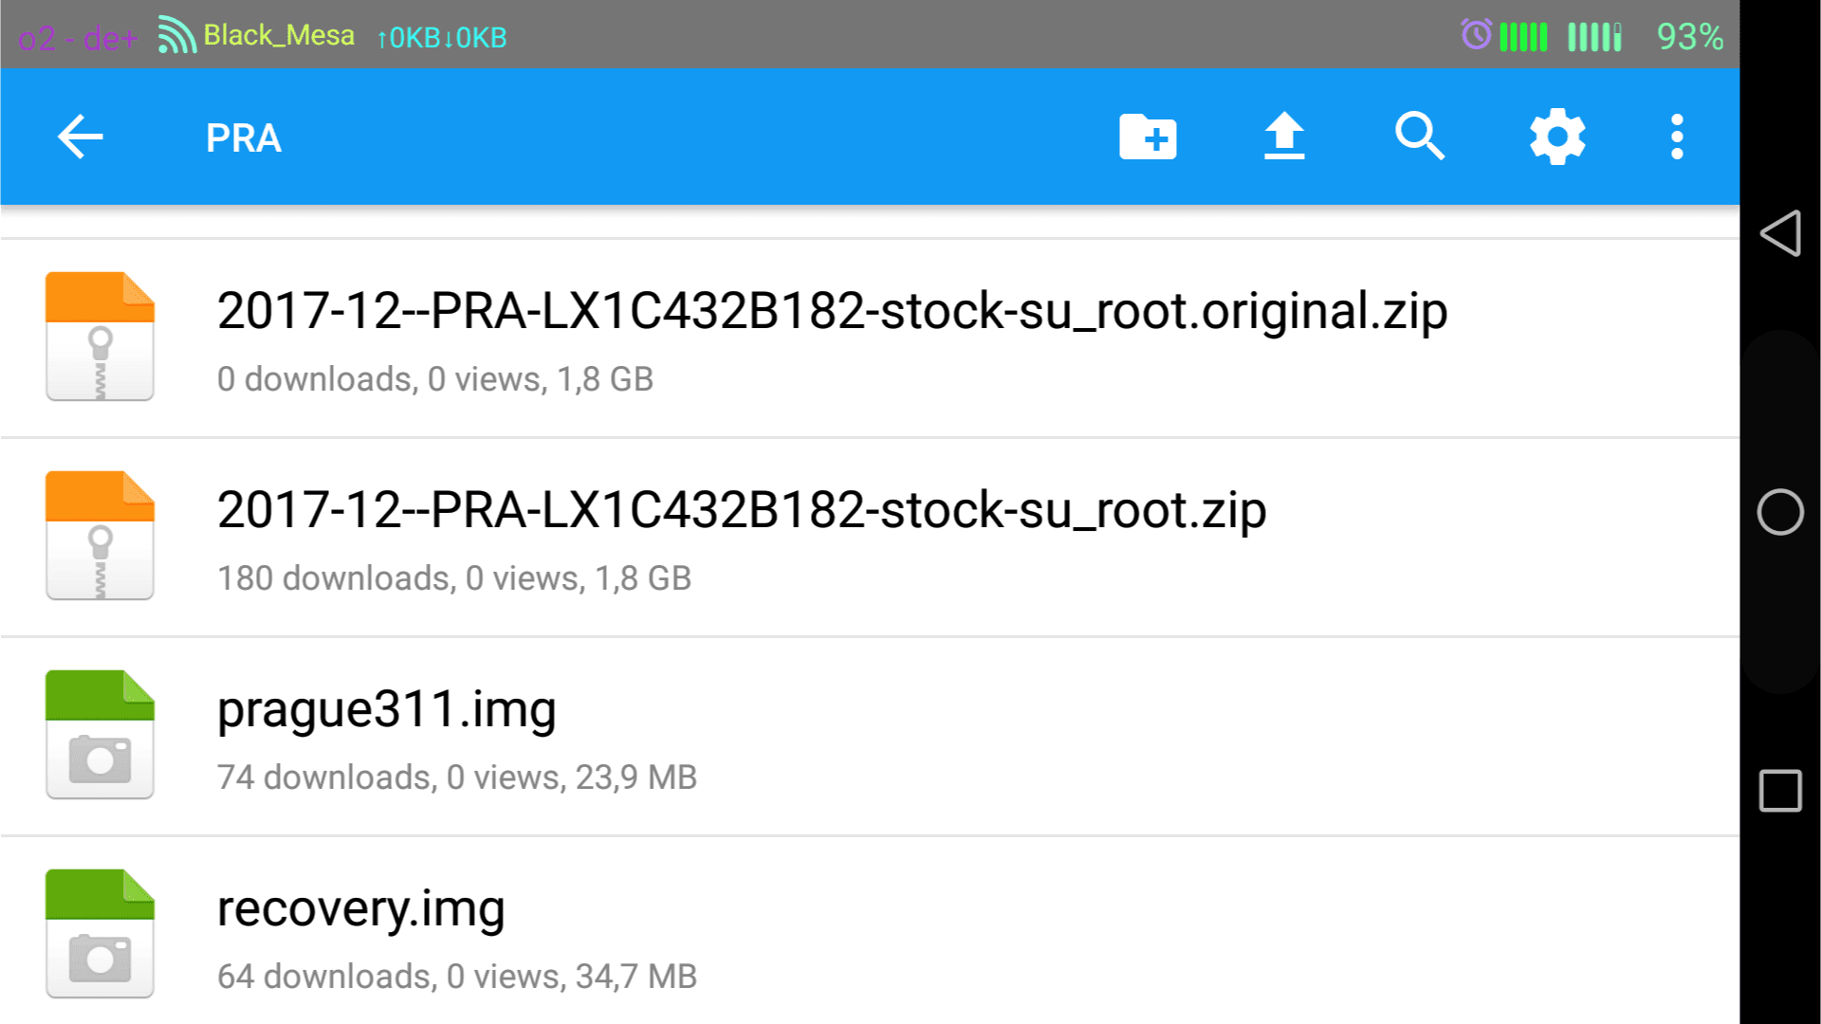Tap the Android home circle button
The width and height of the screenshot is (1821, 1024).
point(1780,512)
